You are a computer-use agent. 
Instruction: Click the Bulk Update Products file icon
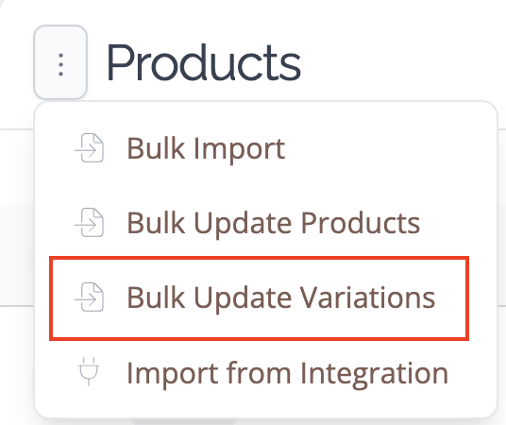click(89, 223)
